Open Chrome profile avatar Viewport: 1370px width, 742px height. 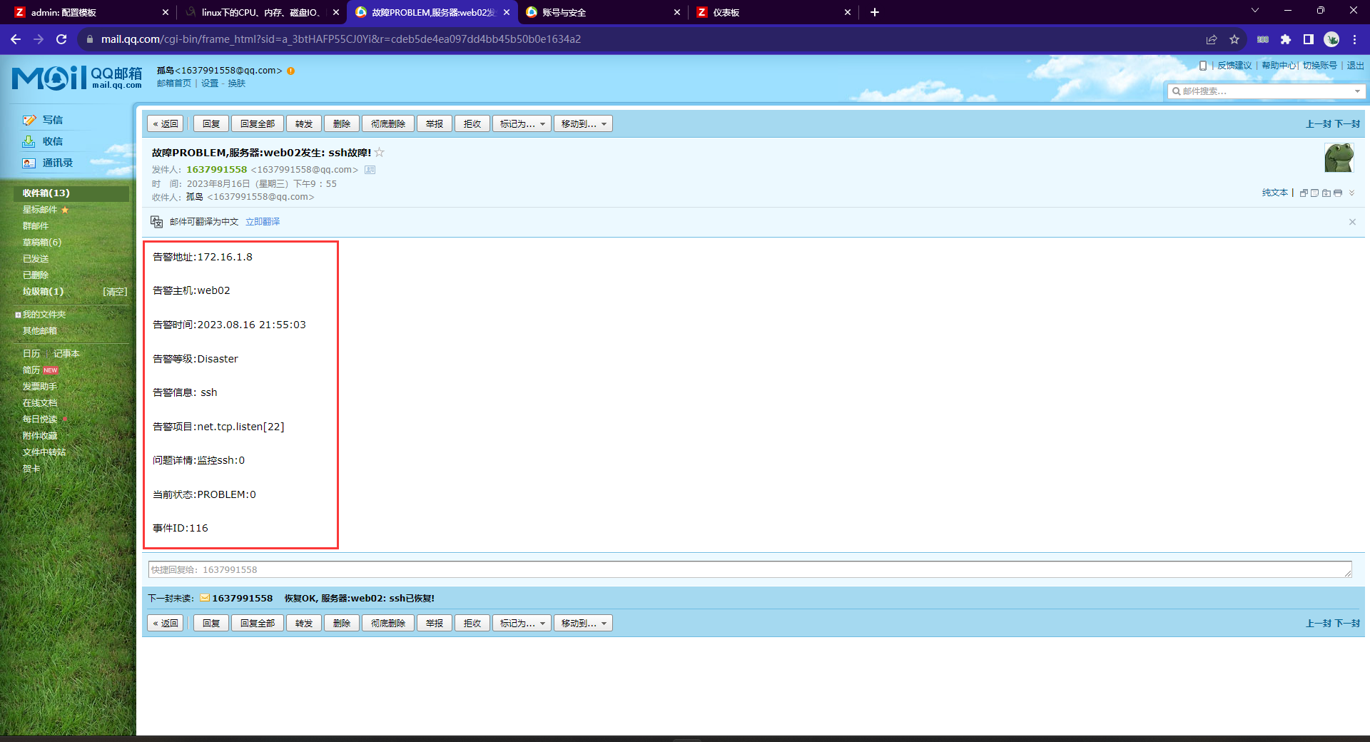click(1331, 39)
